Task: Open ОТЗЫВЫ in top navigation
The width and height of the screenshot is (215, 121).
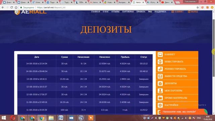Action: [x=116, y=12]
